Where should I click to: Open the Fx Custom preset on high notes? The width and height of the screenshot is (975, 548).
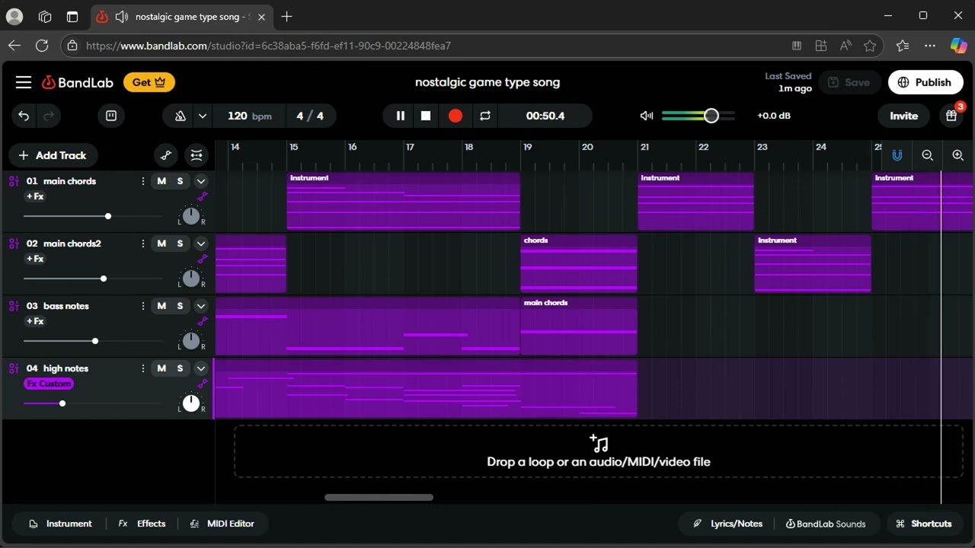[x=49, y=384]
